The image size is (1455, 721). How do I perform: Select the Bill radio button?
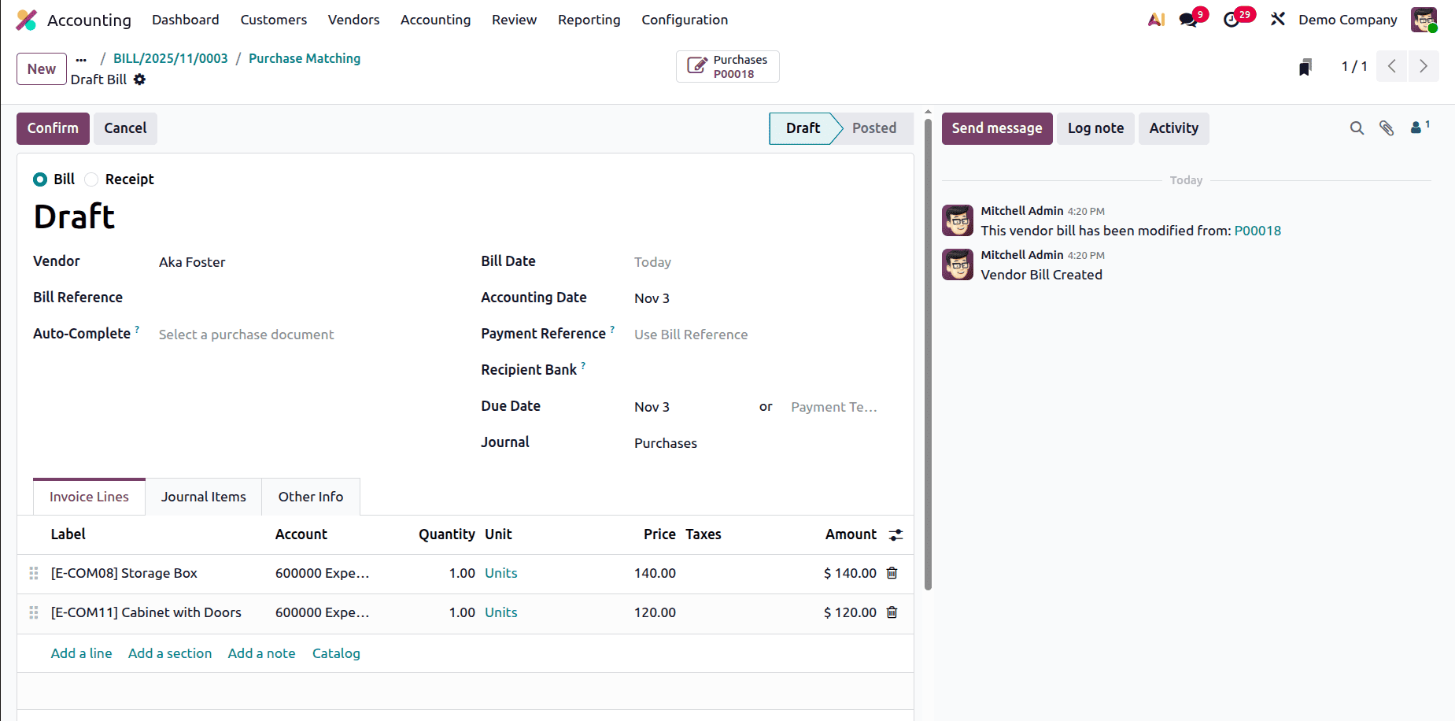[39, 179]
